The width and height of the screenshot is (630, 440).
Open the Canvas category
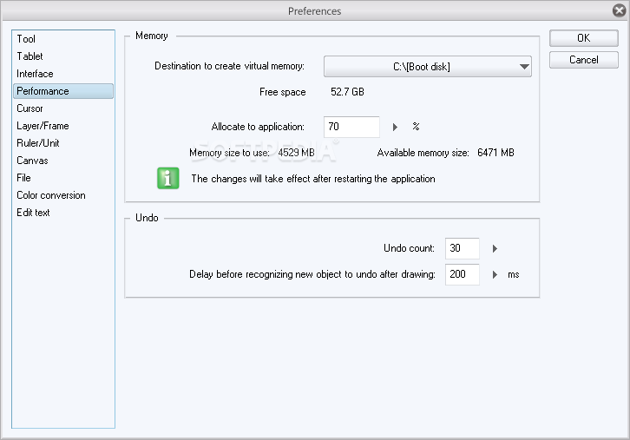pyautogui.click(x=63, y=161)
